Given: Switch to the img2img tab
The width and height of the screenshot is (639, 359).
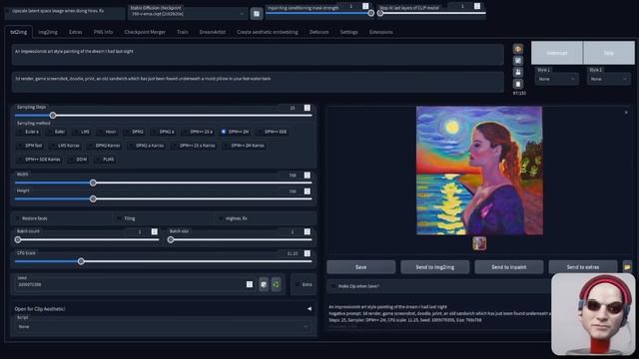Looking at the screenshot, I should point(48,32).
